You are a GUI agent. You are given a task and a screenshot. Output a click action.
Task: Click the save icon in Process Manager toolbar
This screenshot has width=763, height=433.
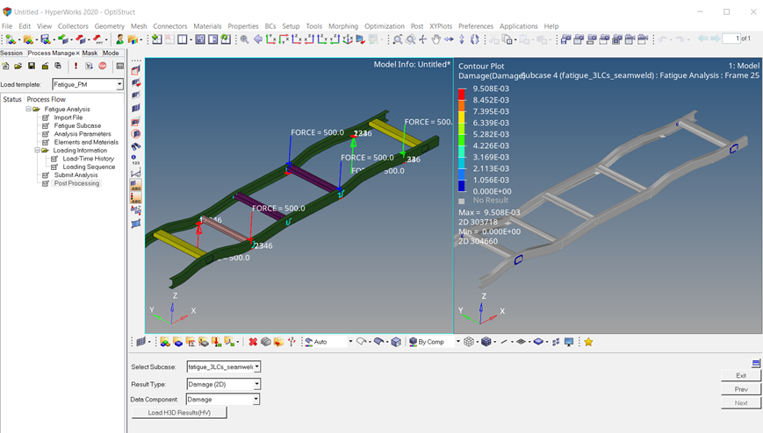click(x=32, y=67)
